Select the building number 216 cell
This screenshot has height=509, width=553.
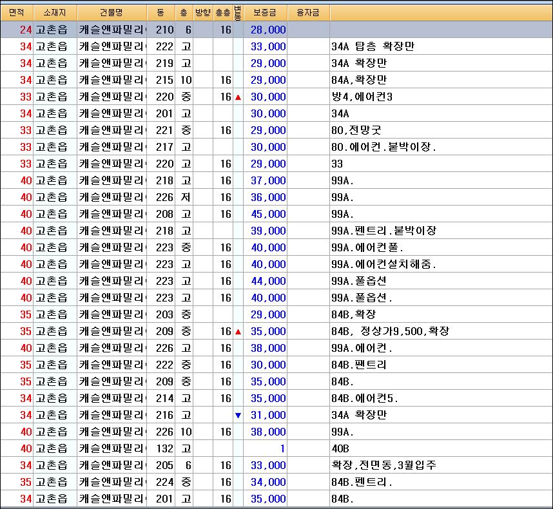pyautogui.click(x=165, y=415)
